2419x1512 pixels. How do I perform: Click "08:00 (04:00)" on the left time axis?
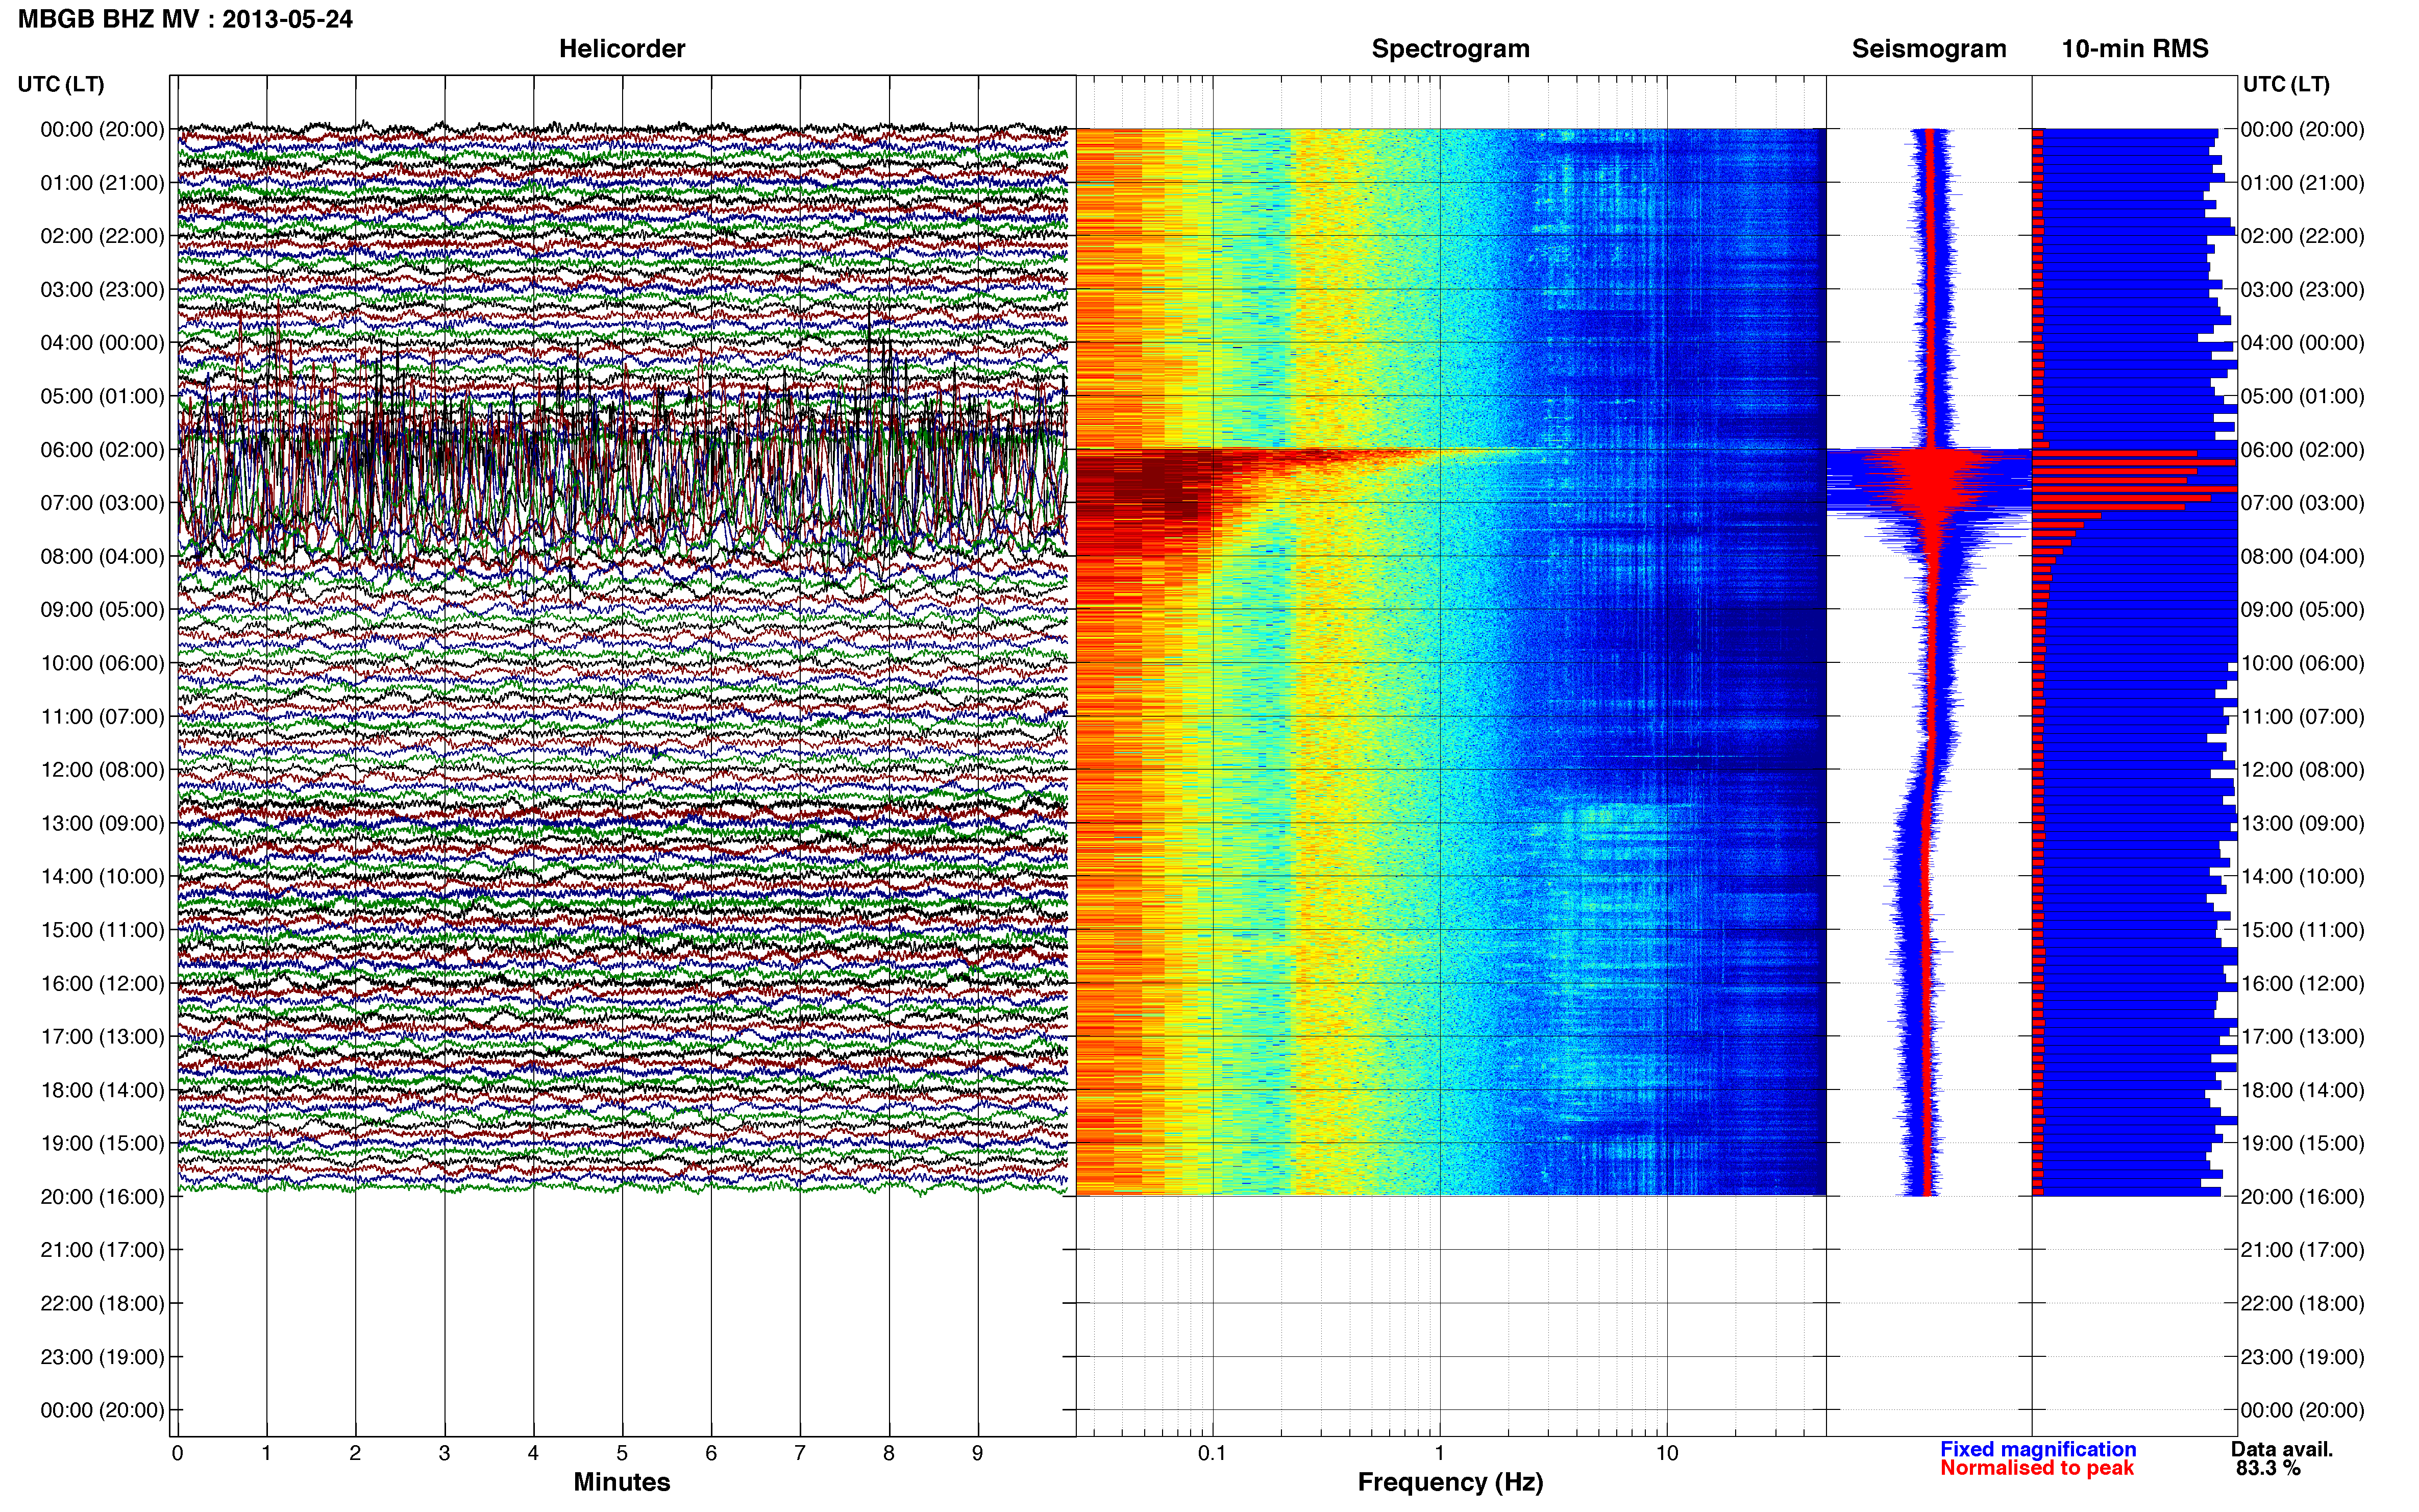[x=102, y=556]
